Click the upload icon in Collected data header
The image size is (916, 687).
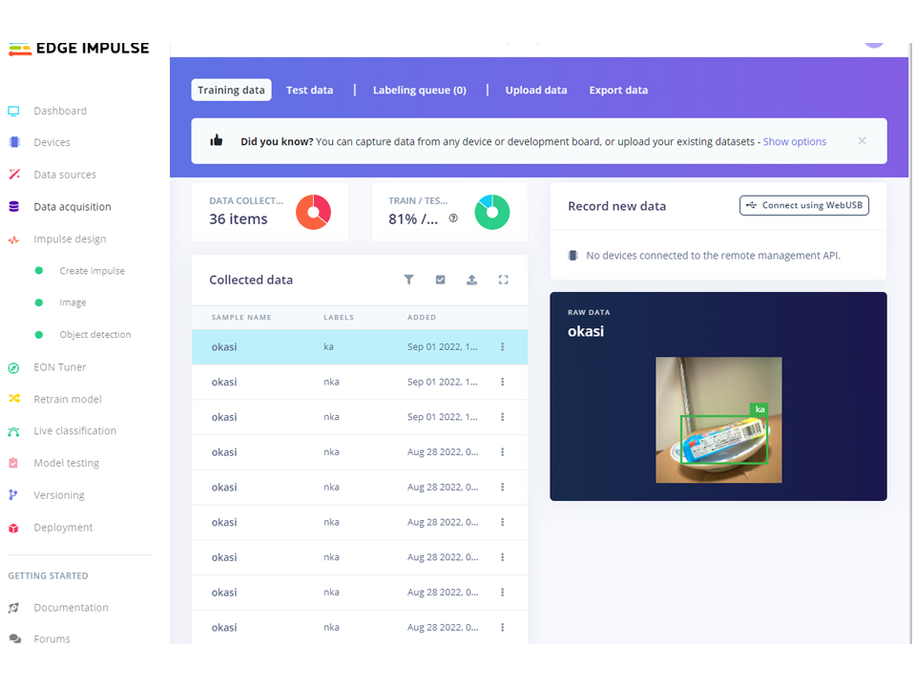471,280
